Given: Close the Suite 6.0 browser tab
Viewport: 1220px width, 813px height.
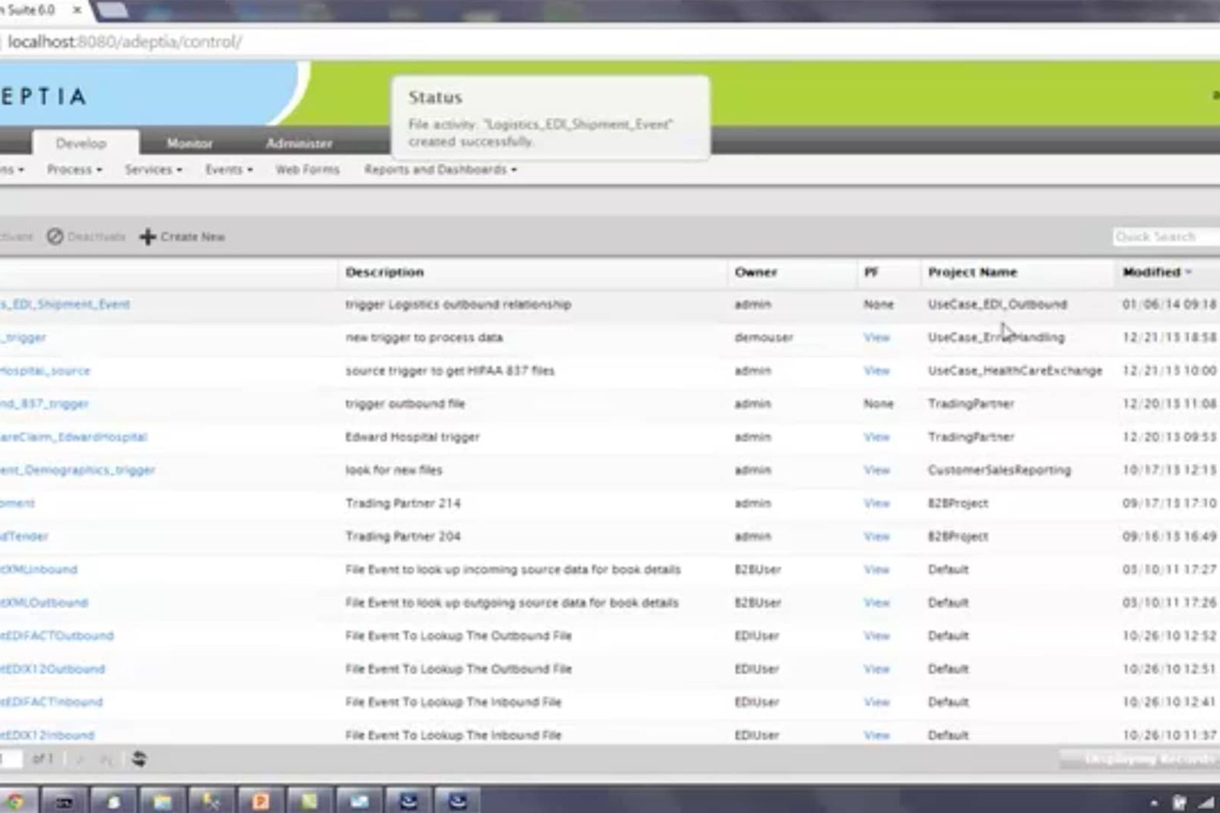Looking at the screenshot, I should point(77,10).
